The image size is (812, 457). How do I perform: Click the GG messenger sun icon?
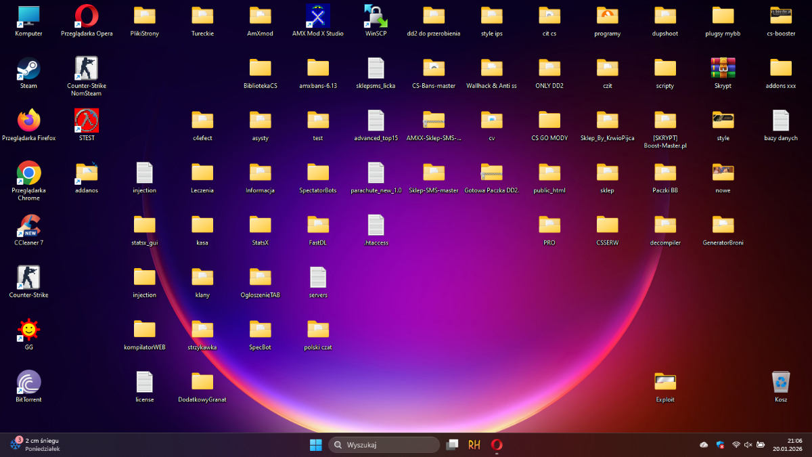tap(28, 330)
